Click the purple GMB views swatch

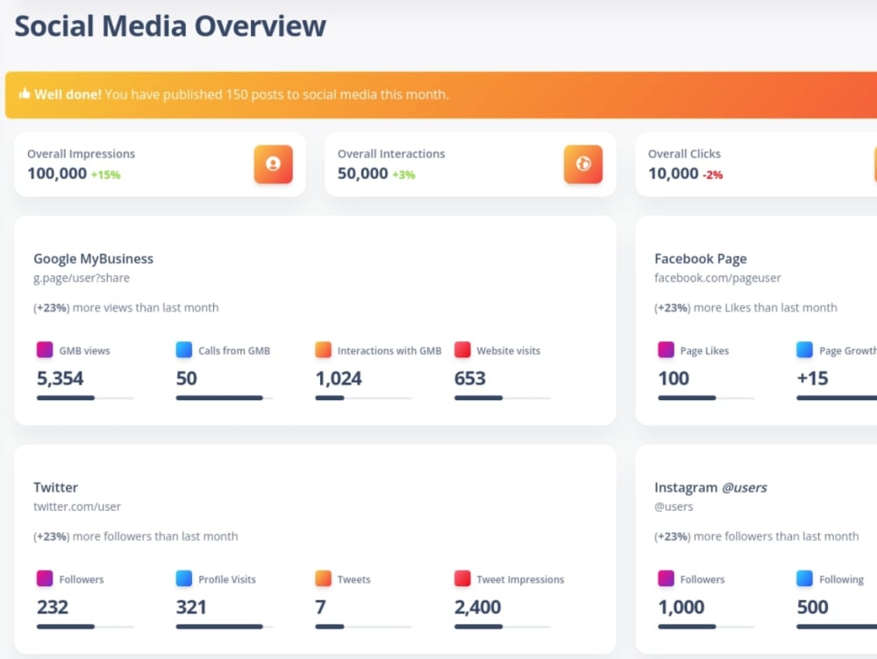click(45, 349)
